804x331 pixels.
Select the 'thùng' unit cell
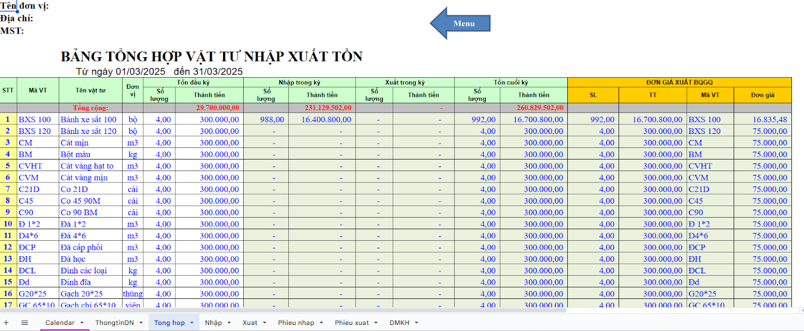pos(133,293)
